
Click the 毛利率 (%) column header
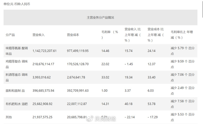tap(109, 34)
